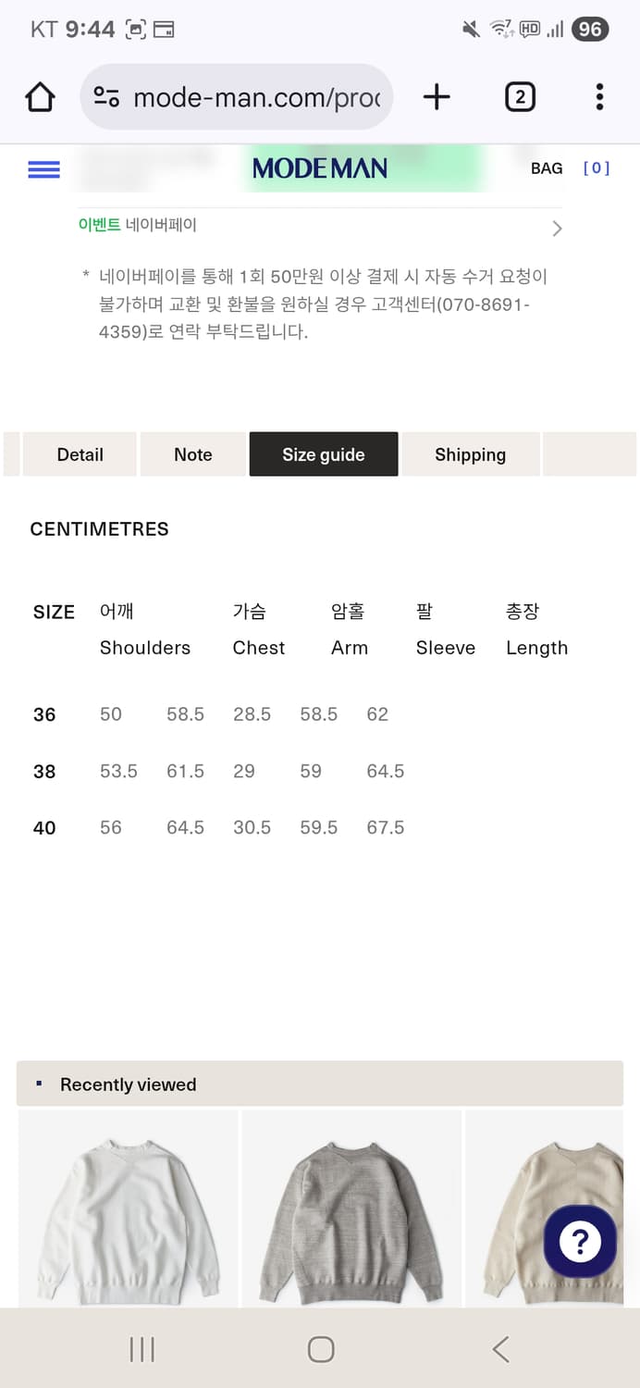Viewport: 640px width, 1388px height.
Task: Open the gray sweater recently viewed thumbnail
Action: coord(351,1208)
